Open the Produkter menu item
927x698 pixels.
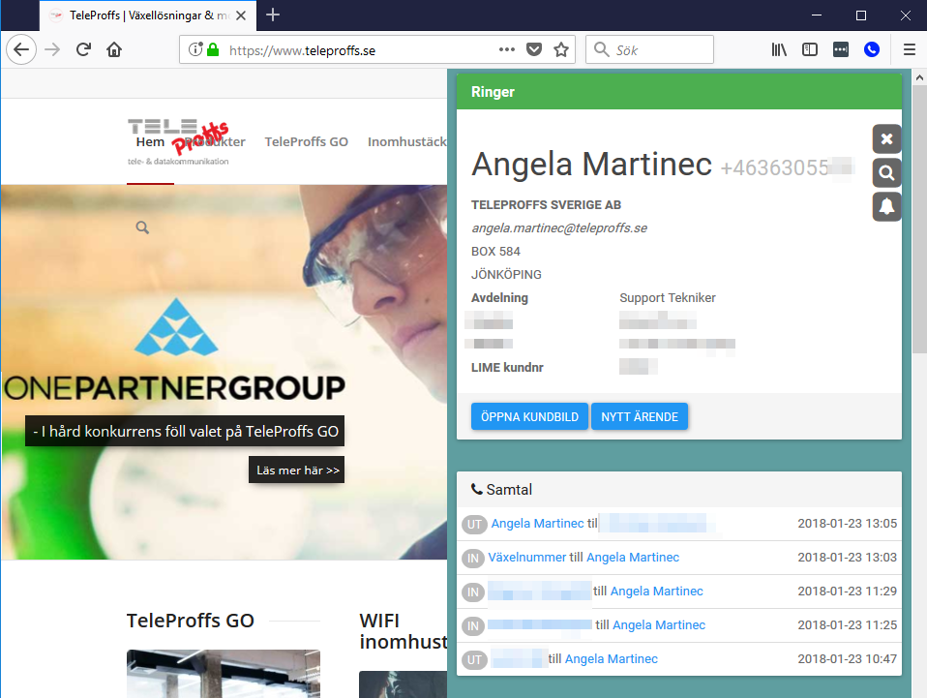point(215,142)
